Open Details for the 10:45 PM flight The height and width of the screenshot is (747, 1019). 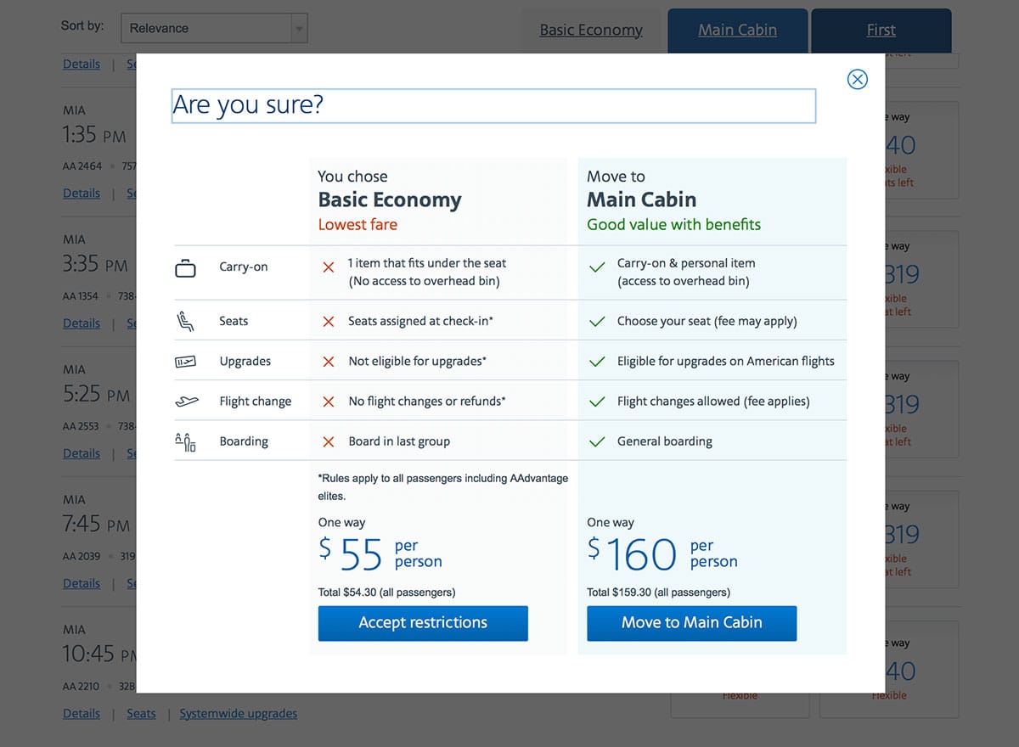tap(81, 713)
